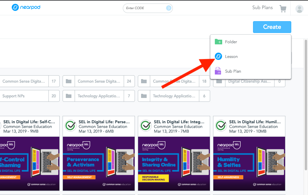The width and height of the screenshot is (308, 195).
Task: Click the folder icon of the 24-item Common Sense folder
Action: coord(68,81)
